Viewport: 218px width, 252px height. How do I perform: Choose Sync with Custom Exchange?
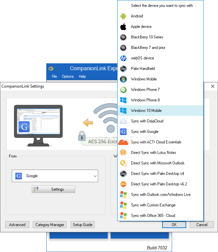tap(161, 205)
